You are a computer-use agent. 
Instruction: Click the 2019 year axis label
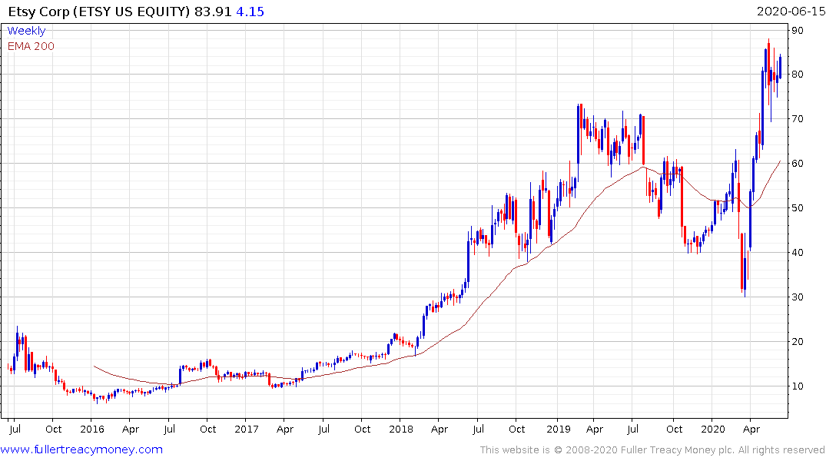click(x=559, y=429)
